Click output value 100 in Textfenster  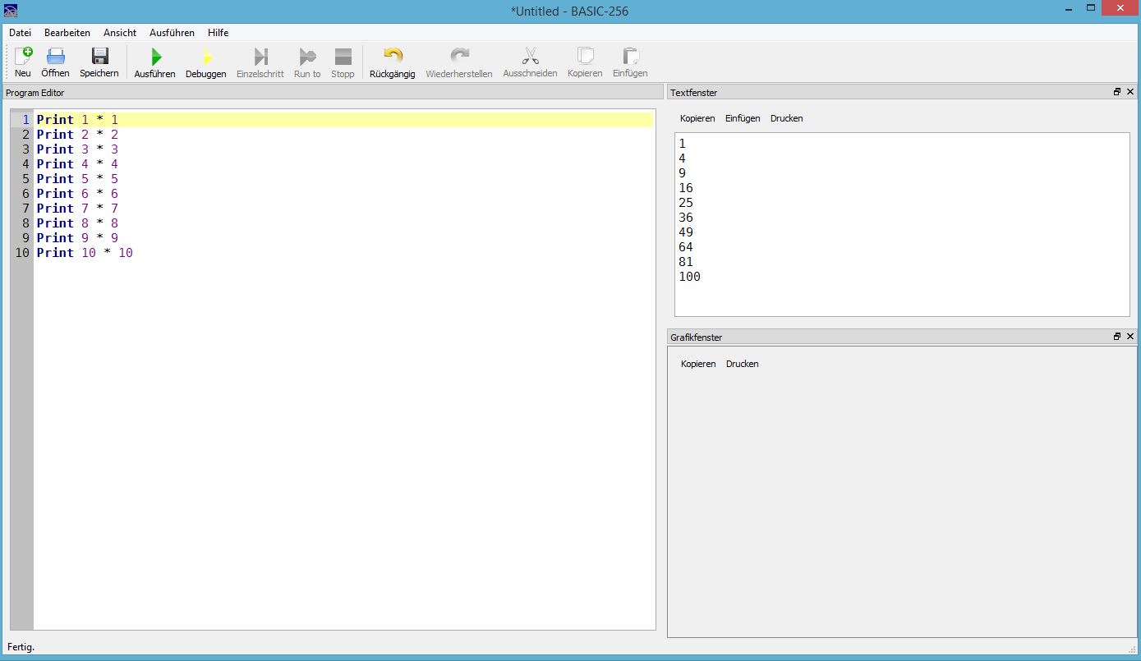coord(690,277)
